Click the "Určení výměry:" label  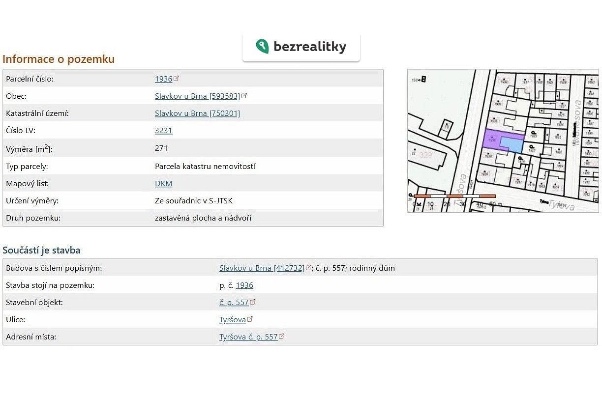(32, 201)
